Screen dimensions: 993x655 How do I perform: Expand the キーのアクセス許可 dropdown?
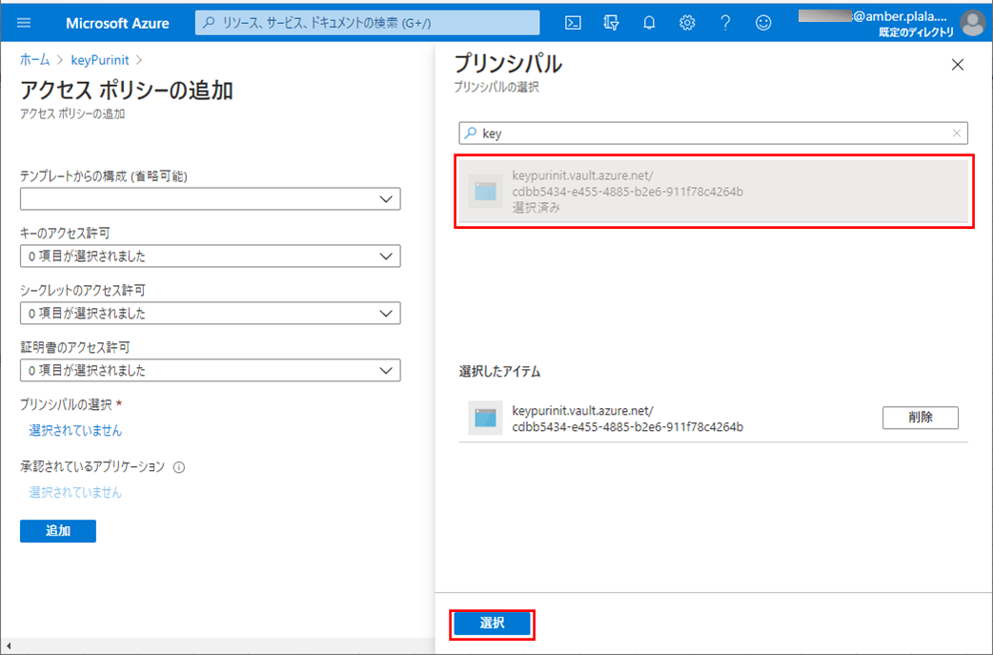210,256
